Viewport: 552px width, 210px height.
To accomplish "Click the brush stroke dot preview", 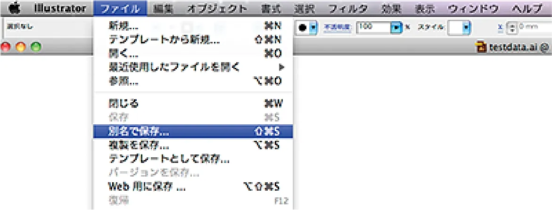I will [303, 27].
